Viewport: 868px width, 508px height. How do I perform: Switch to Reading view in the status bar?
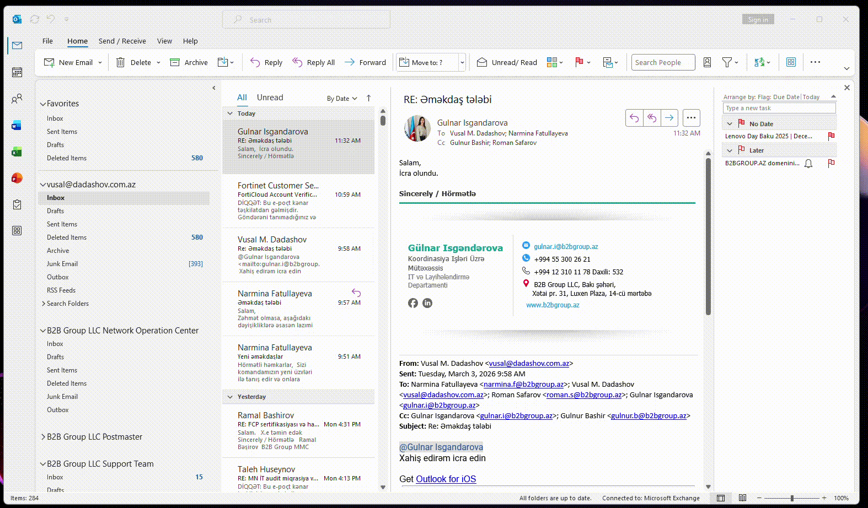743,498
